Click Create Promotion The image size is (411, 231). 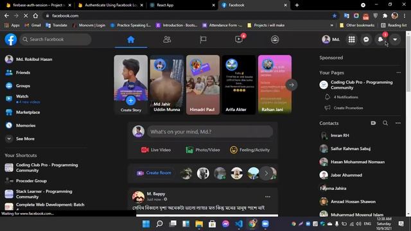point(348,108)
